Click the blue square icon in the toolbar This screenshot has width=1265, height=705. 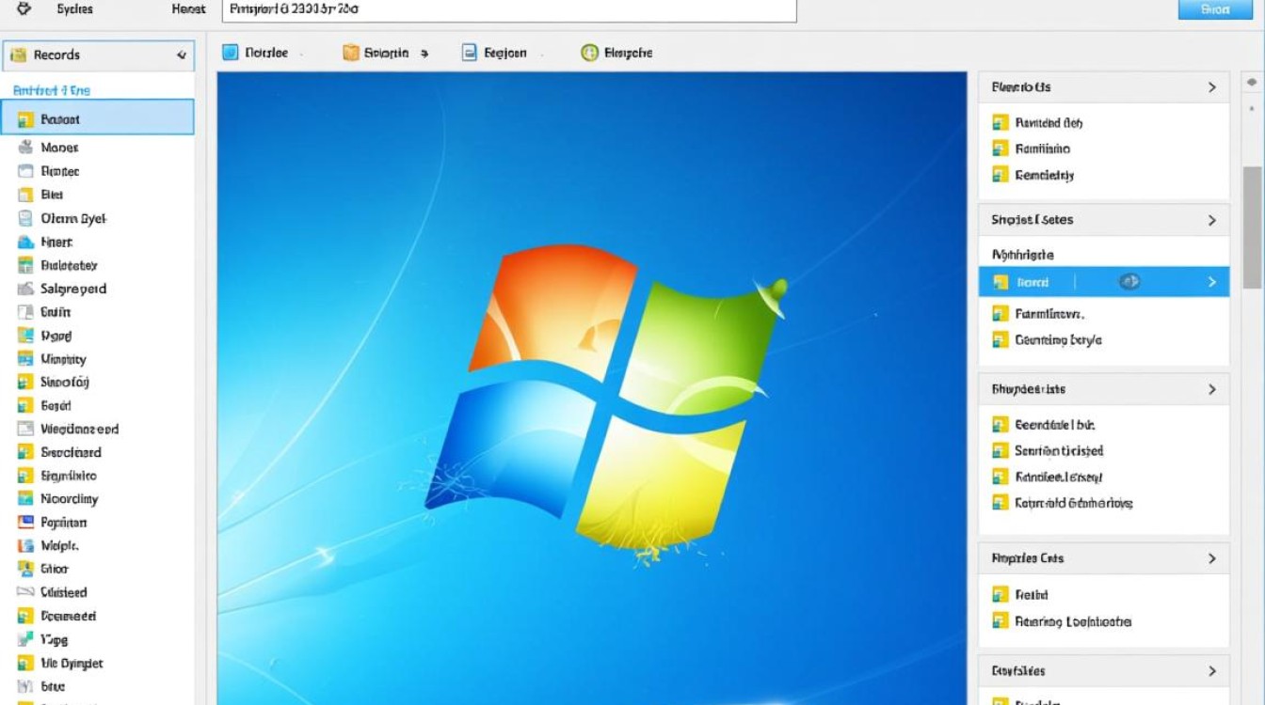click(231, 53)
